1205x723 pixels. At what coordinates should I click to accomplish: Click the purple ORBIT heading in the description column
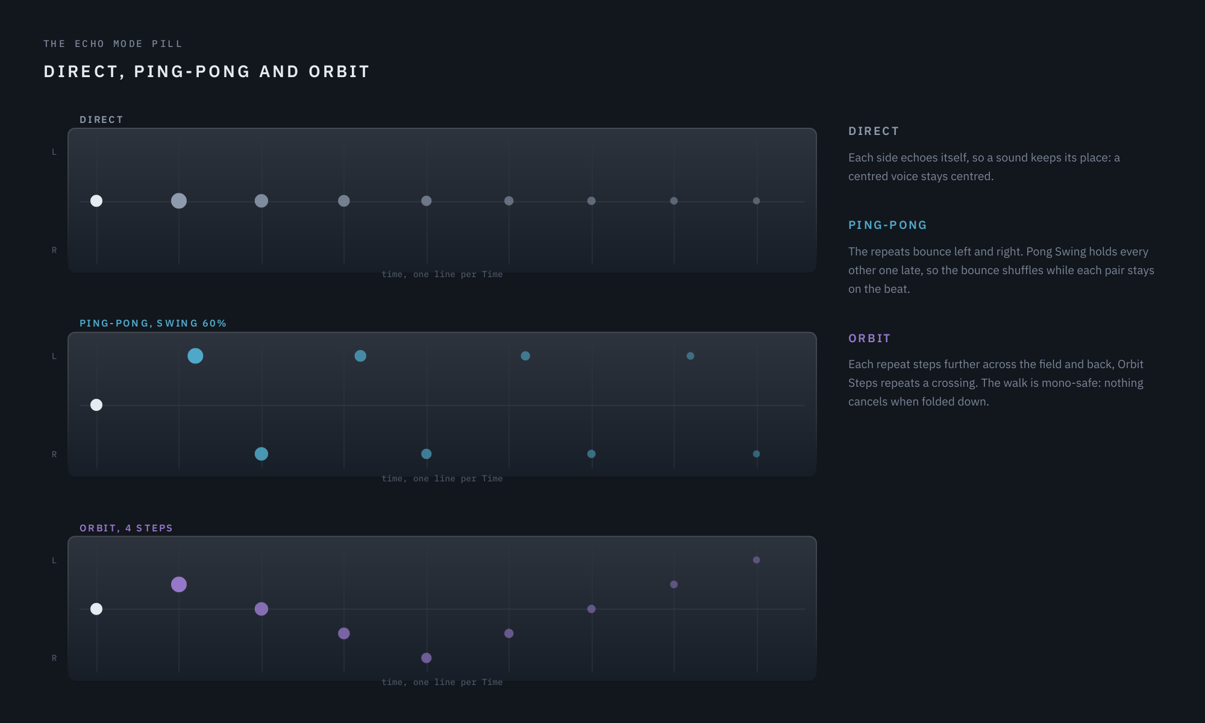point(869,339)
